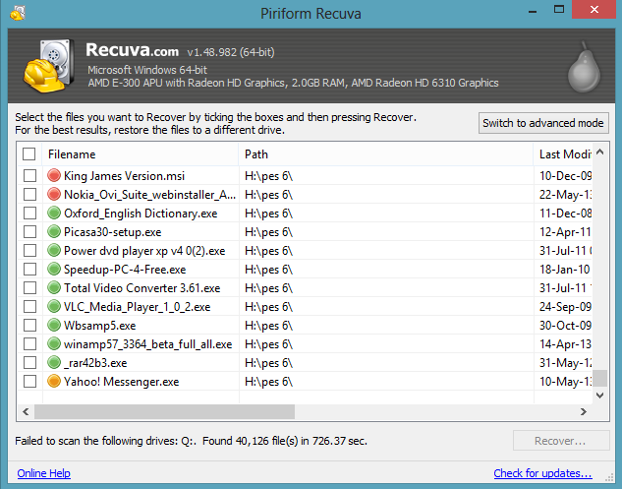
Task: Click the green status dot for Wbsamp5.exe
Action: point(53,325)
